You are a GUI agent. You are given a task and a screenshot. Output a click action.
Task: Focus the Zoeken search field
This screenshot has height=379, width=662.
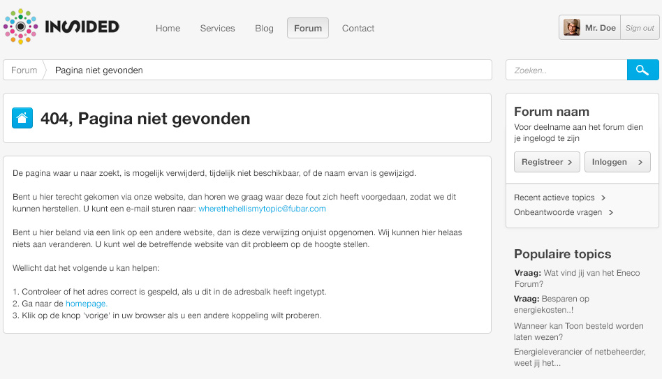(566, 70)
